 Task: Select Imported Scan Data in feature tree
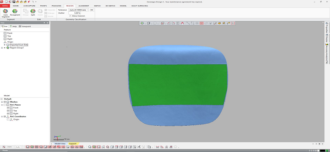(19, 45)
